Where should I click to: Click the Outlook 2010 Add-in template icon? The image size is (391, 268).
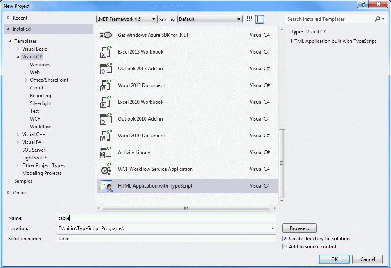click(x=106, y=119)
